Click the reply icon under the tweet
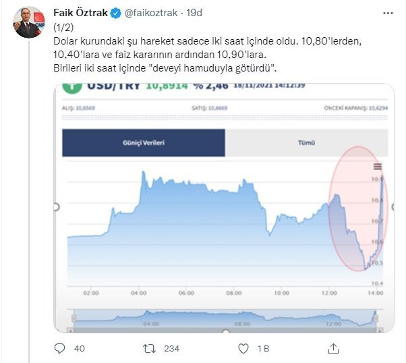406x363 pixels. pos(60,349)
